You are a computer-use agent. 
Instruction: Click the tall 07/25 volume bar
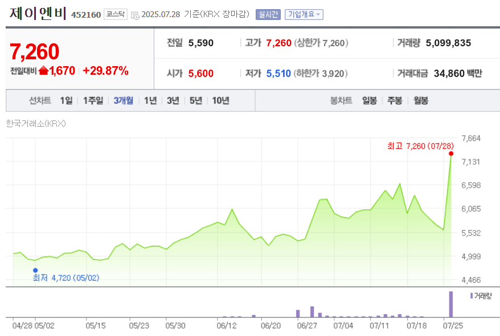451,304
